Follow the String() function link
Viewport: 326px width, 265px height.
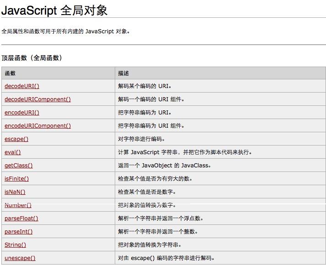click(16, 245)
